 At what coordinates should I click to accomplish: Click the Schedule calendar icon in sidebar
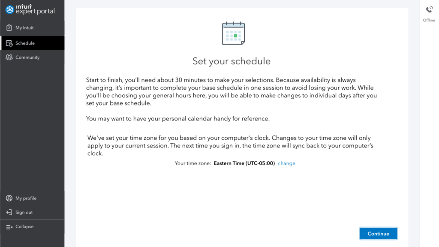pos(9,43)
